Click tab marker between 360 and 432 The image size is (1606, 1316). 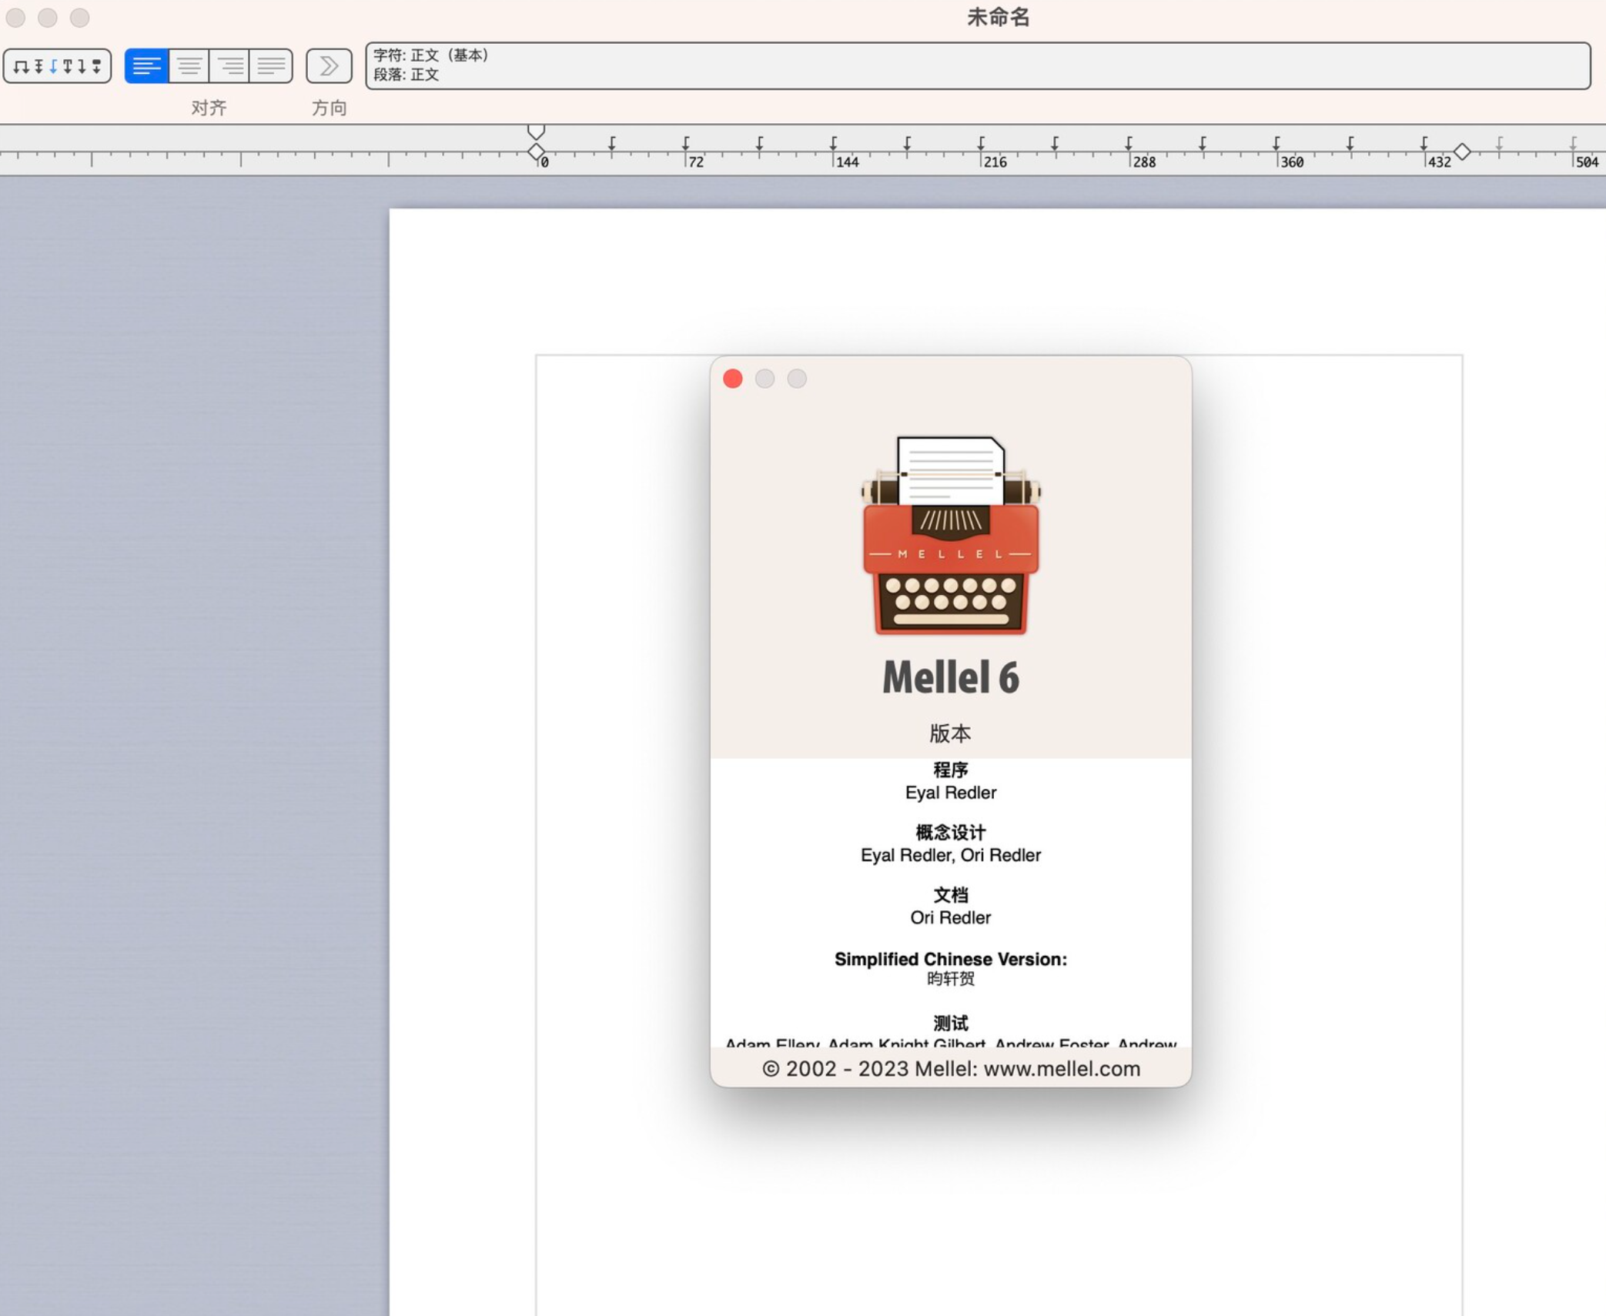[1350, 143]
